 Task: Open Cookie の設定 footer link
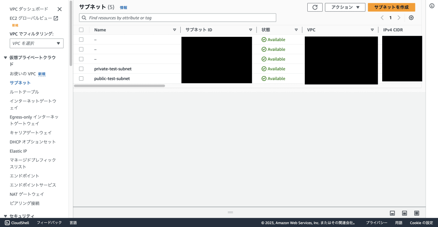click(421, 223)
